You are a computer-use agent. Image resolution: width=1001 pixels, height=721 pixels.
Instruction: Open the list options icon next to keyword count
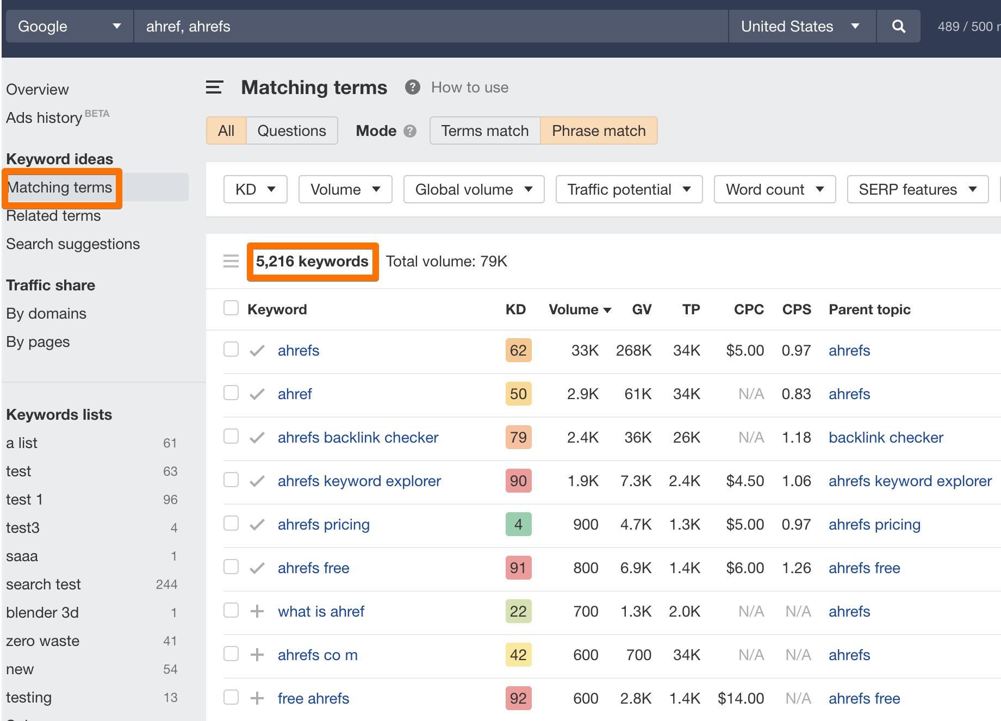[x=231, y=261]
